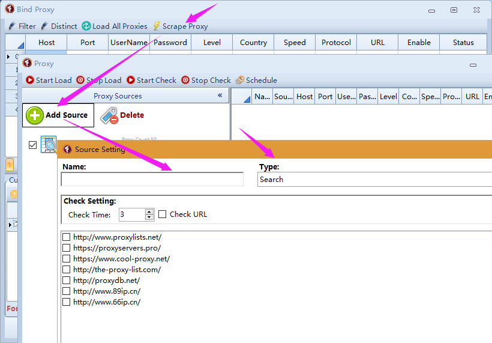The image size is (492, 343).
Task: Click the Distinct toolbar icon
Action: click(44, 26)
